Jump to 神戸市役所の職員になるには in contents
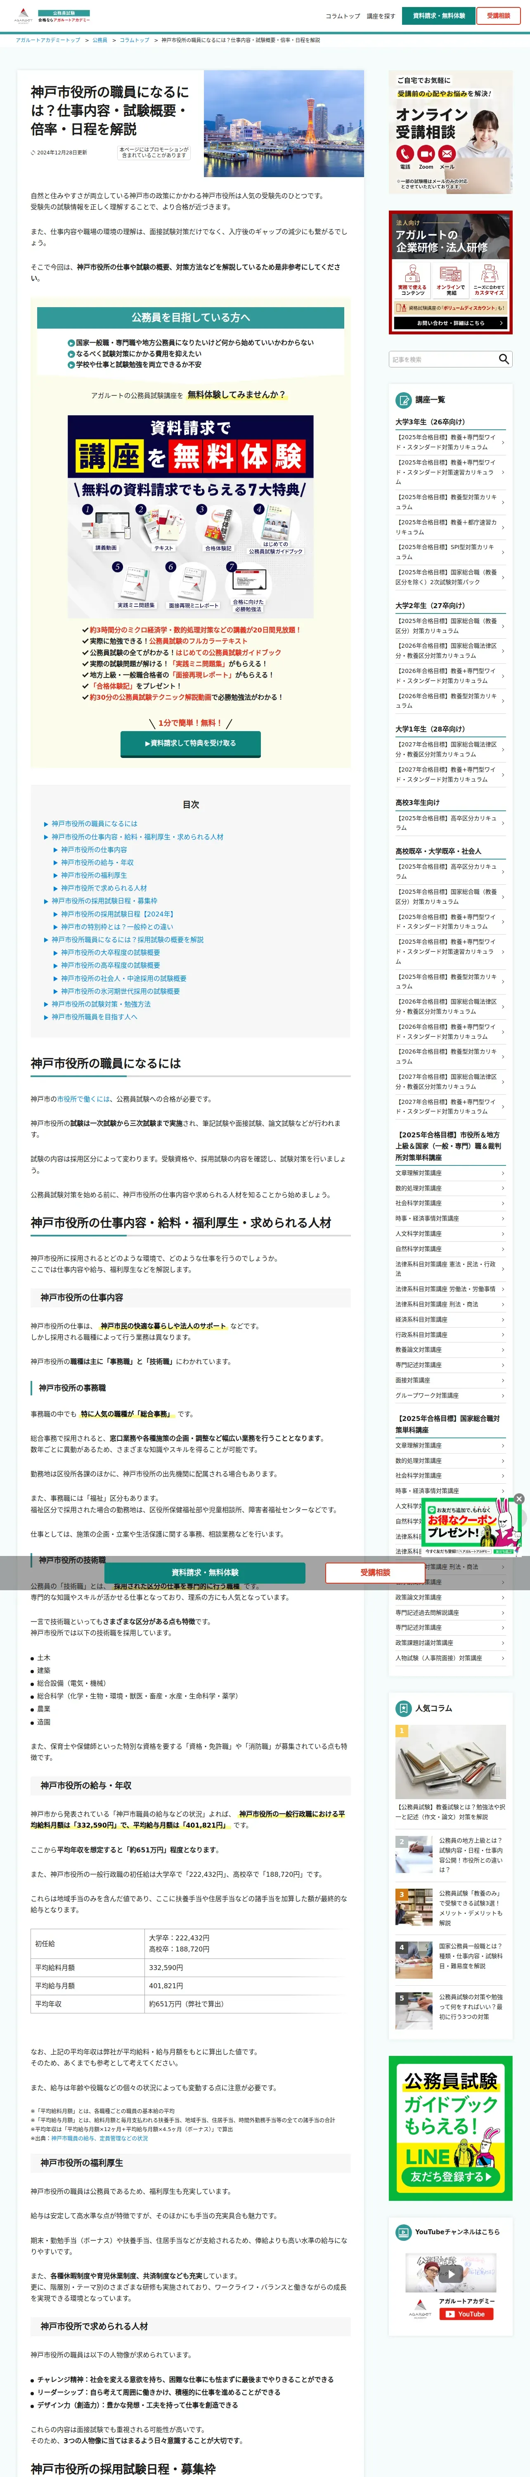The image size is (530, 2477). tap(94, 824)
